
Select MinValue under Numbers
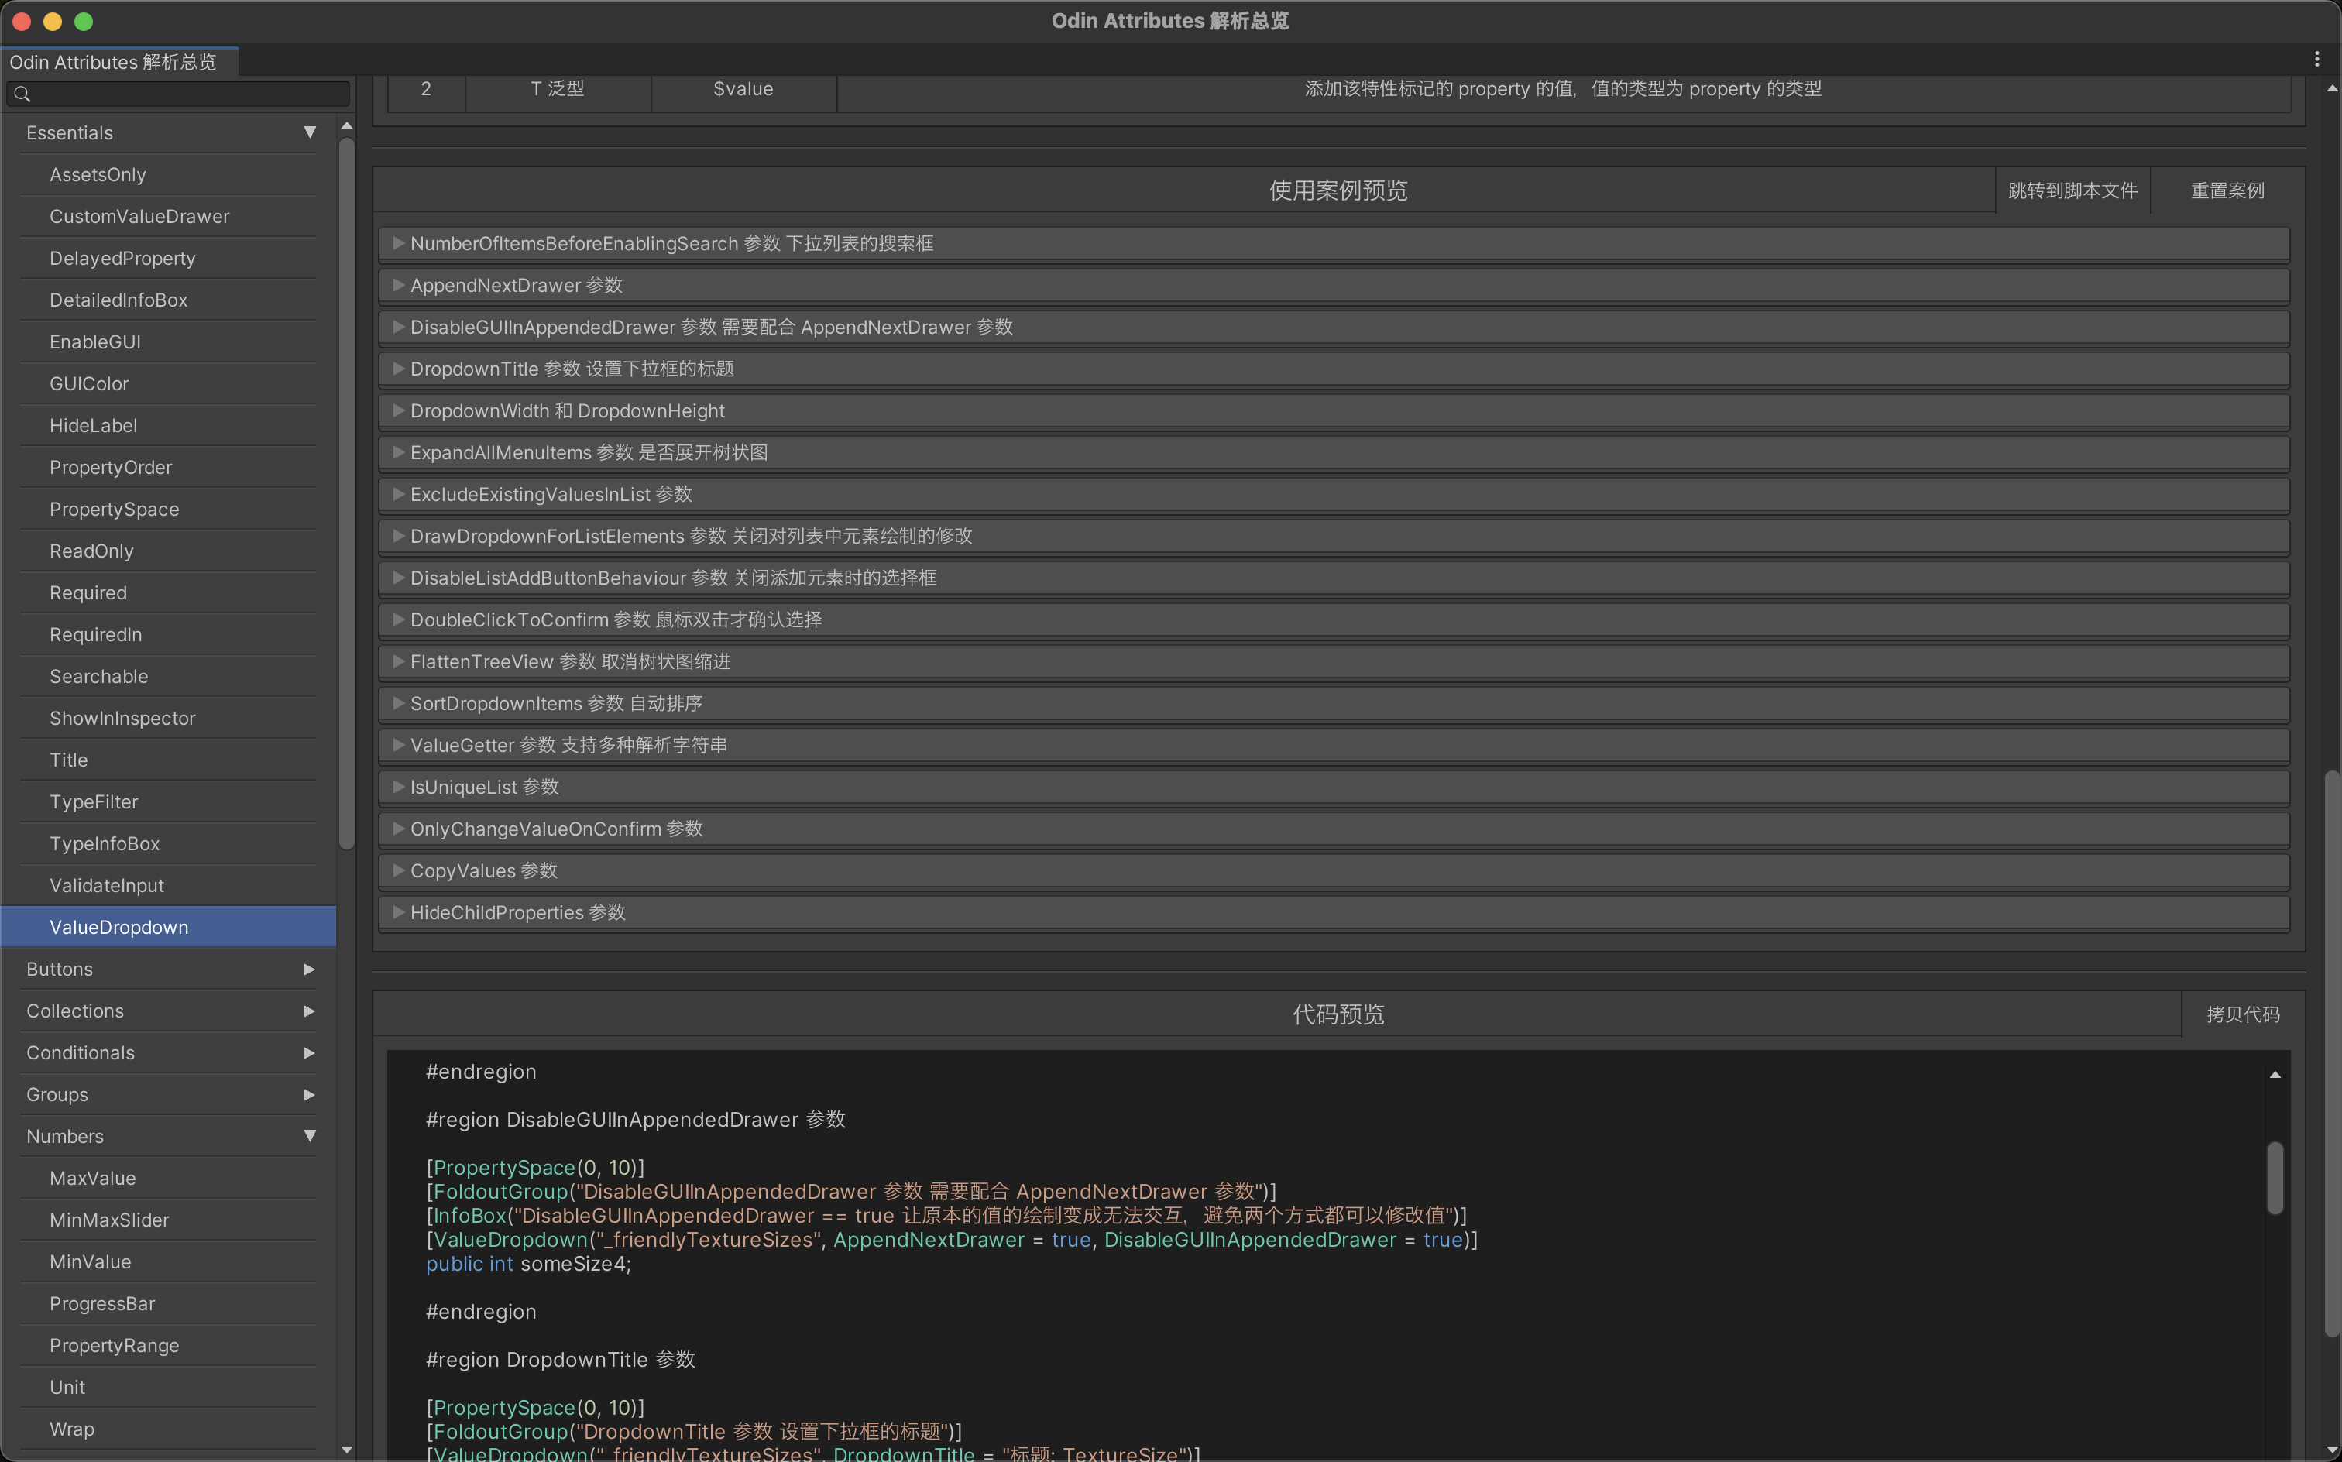pos(168,1262)
